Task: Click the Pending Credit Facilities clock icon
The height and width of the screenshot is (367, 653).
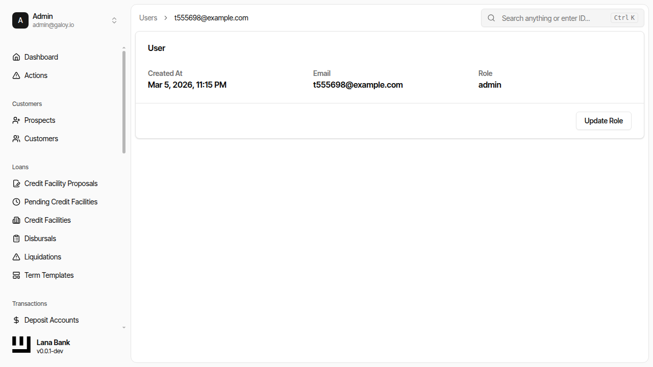Action: tap(16, 202)
